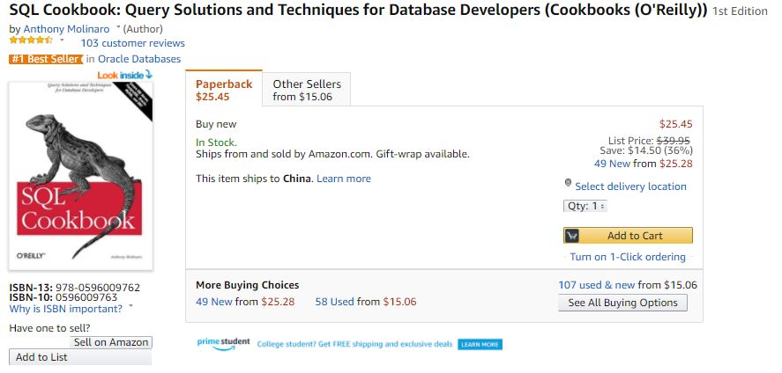Open the Oracle Databases category link
The image size is (782, 373).
click(x=139, y=59)
